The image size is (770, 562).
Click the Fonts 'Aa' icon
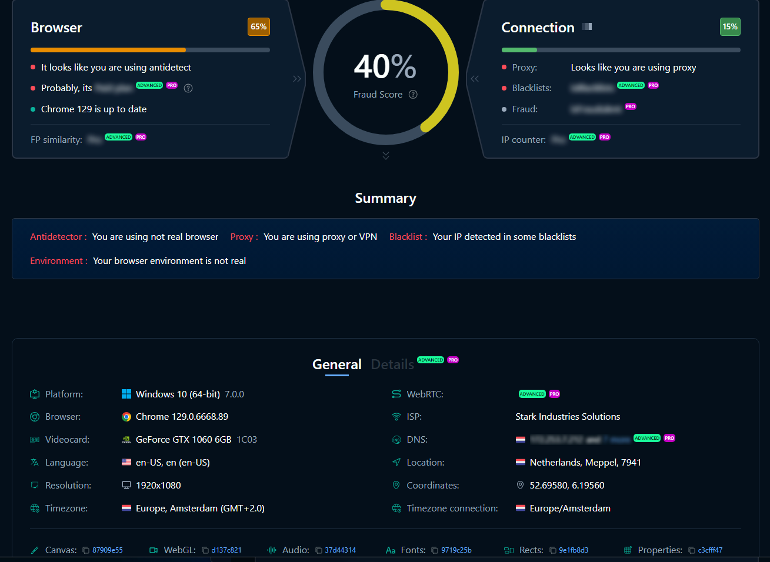pyautogui.click(x=391, y=551)
